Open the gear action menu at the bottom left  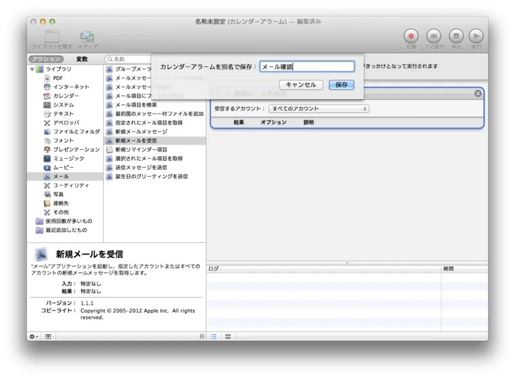(33, 336)
